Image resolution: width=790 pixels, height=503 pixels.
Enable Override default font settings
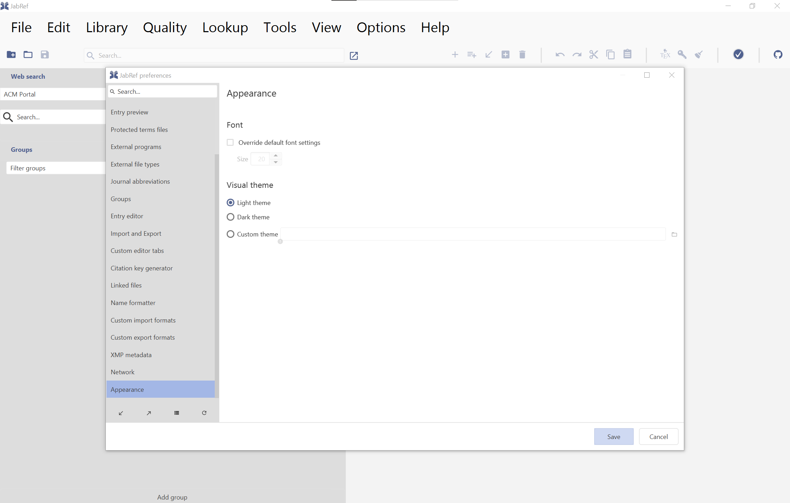[x=230, y=142]
